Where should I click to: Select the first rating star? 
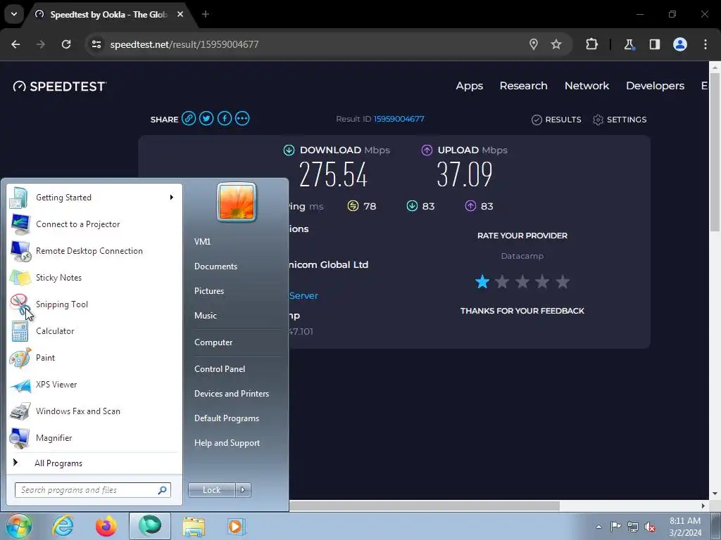pos(482,281)
